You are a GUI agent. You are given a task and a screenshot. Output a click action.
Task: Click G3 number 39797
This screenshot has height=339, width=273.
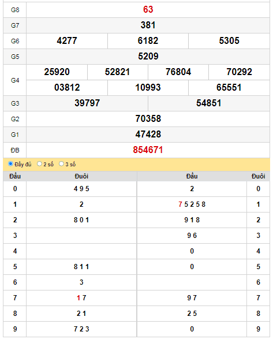coord(87,103)
